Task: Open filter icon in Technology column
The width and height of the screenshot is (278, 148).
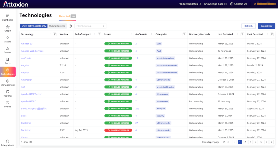Action: pyautogui.click(x=55, y=34)
